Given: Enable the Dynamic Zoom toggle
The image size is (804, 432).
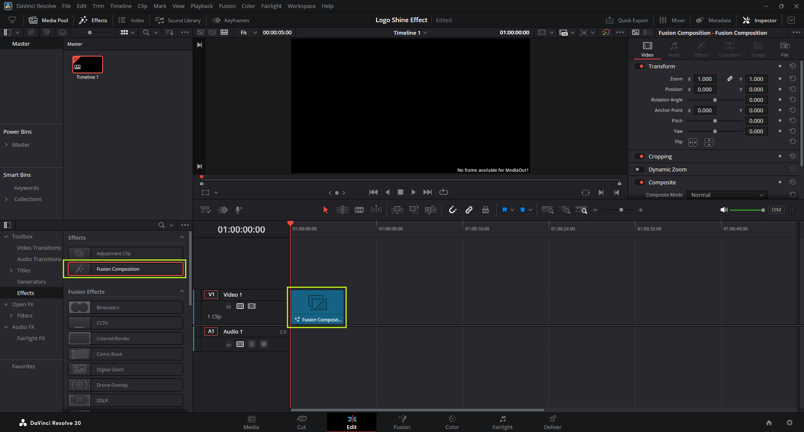Looking at the screenshot, I should click(x=639, y=169).
